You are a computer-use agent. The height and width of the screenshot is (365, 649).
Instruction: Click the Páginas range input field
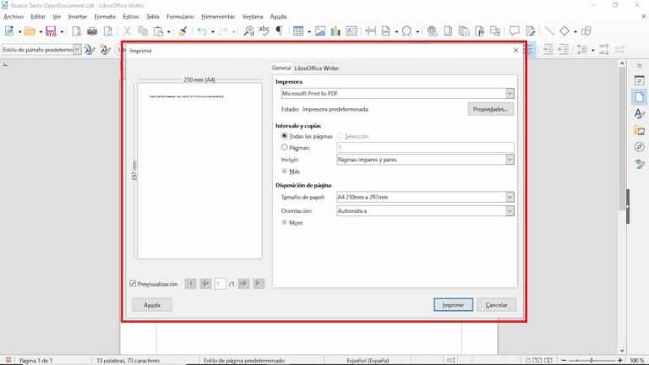click(x=425, y=147)
